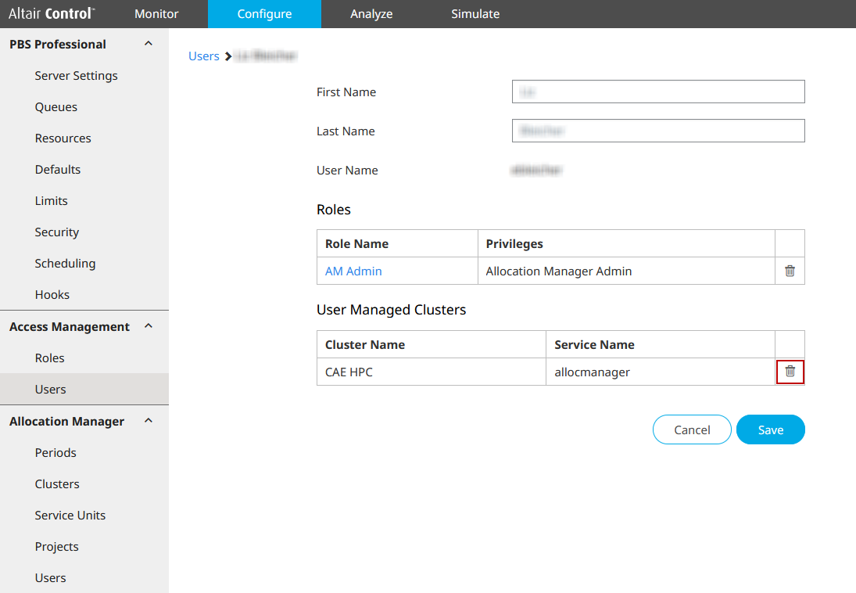Remove the CAE HPC cluster entry
Image resolution: width=856 pixels, height=593 pixels.
(790, 372)
